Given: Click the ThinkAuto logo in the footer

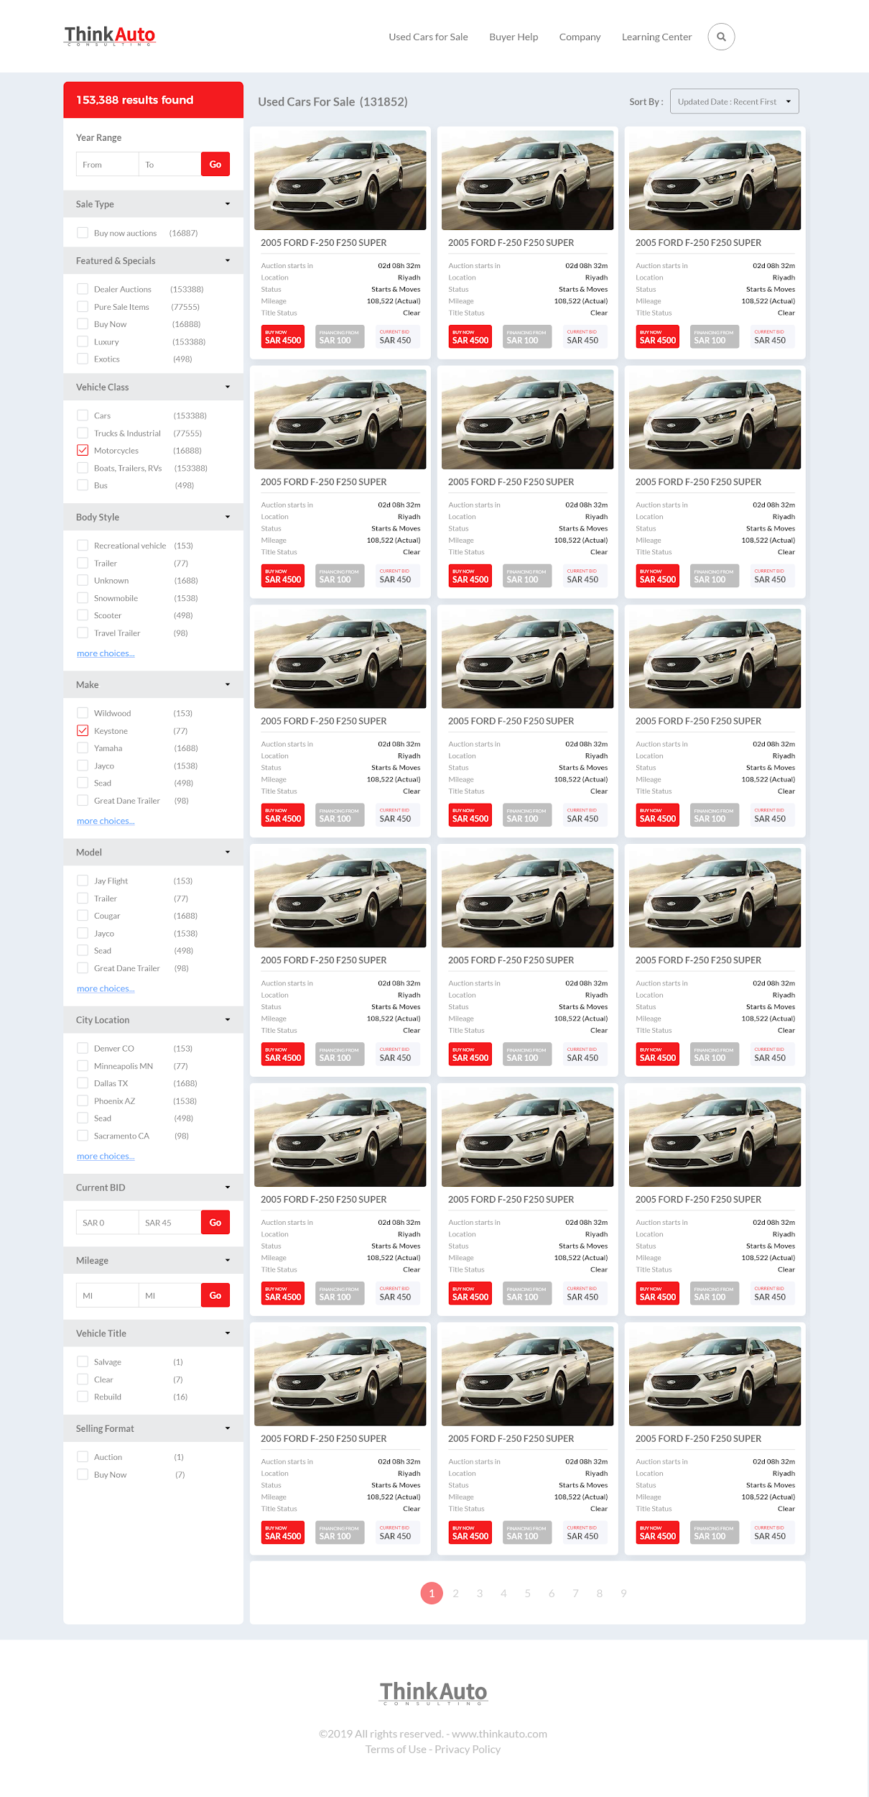Looking at the screenshot, I should 433,1692.
